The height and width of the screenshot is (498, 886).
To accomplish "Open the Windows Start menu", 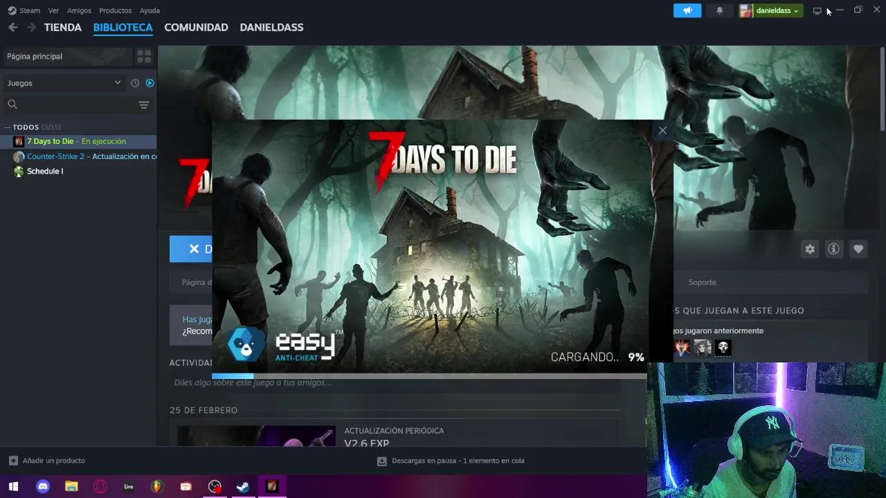I will click(13, 486).
